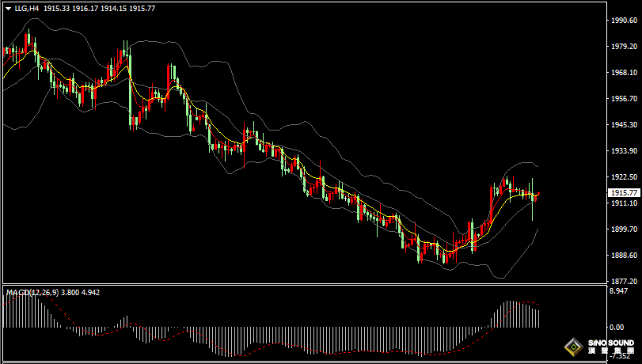The height and width of the screenshot is (364, 642).
Task: Click the most recent candlestick on chart
Action: coord(538,194)
